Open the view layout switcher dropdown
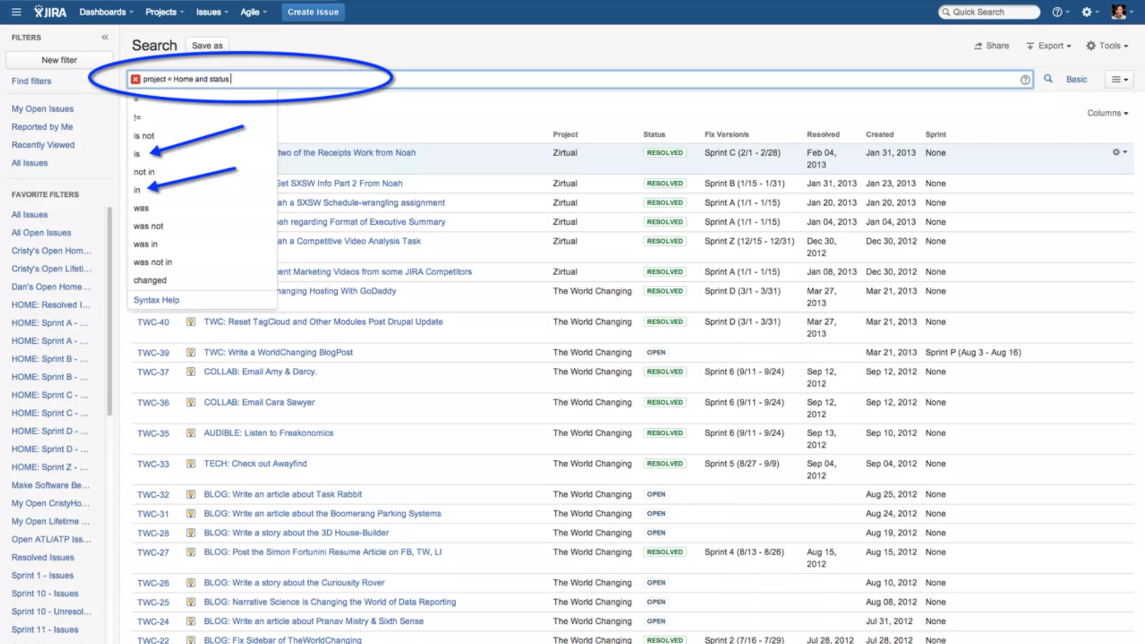Screen dimensions: 1145x644 point(1119,79)
